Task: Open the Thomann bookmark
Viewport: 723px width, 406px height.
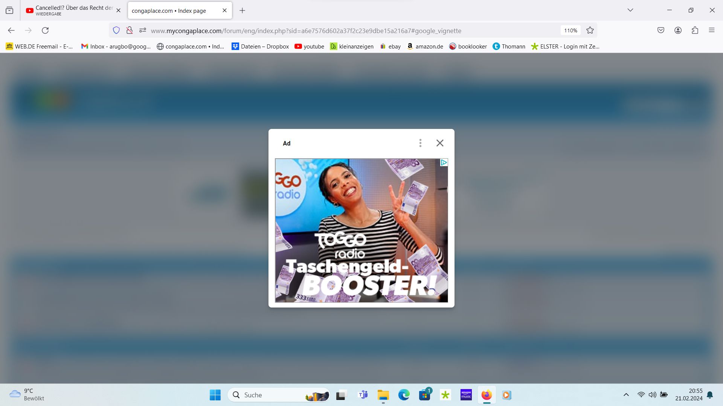Action: coord(509,46)
